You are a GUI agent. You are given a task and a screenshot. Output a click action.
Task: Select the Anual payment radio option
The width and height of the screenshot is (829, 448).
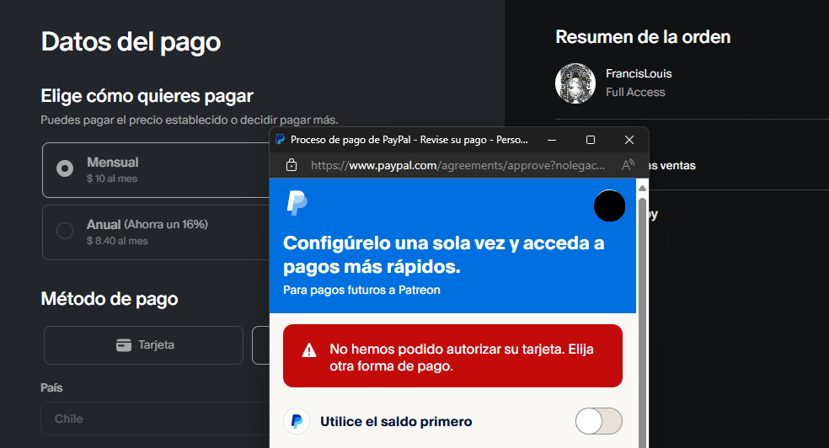[65, 231]
